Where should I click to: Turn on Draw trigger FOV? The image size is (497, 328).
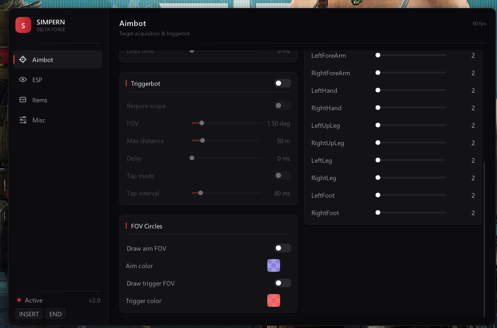[282, 283]
